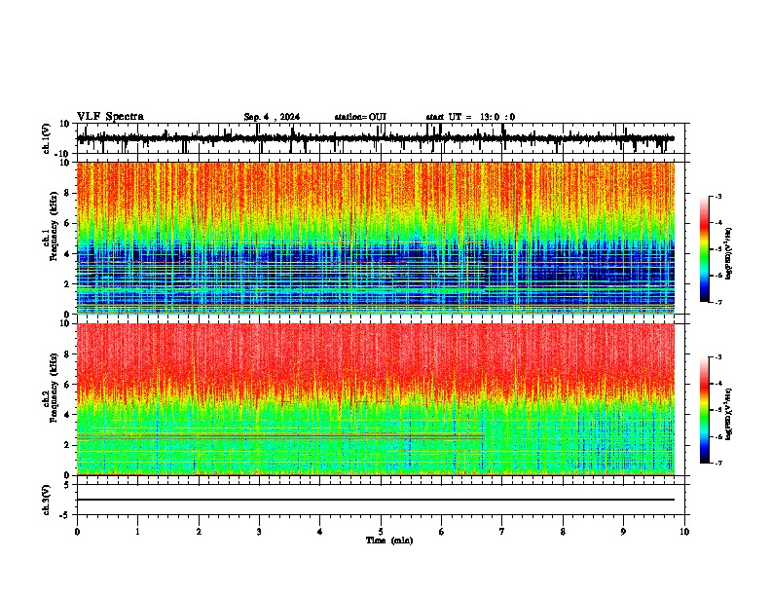771x596 pixels.
Task: Click time axis tick label "5"
Action: [x=381, y=532]
